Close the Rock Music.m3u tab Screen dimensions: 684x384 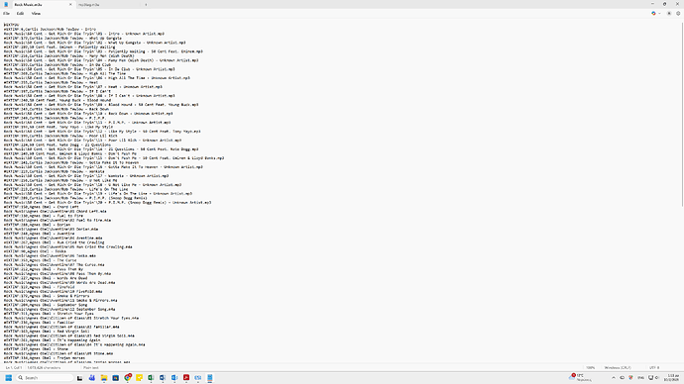click(x=70, y=4)
